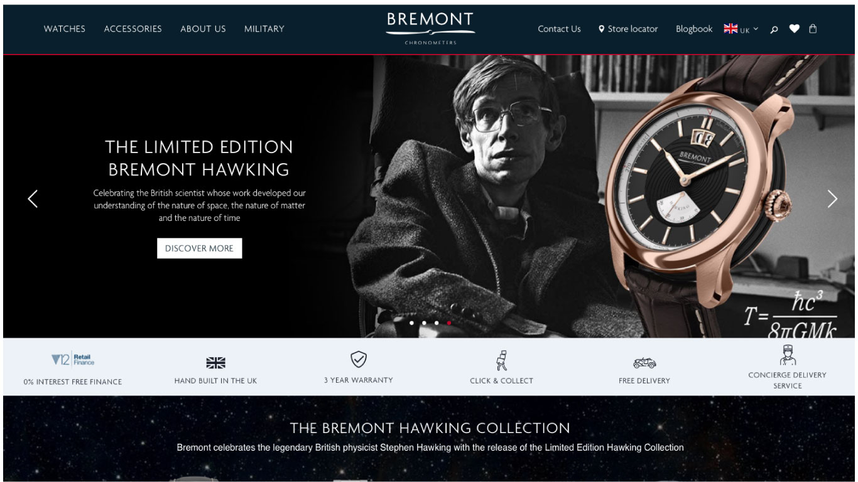858x482 pixels.
Task: Select the third carousel slide dot
Action: (x=437, y=323)
